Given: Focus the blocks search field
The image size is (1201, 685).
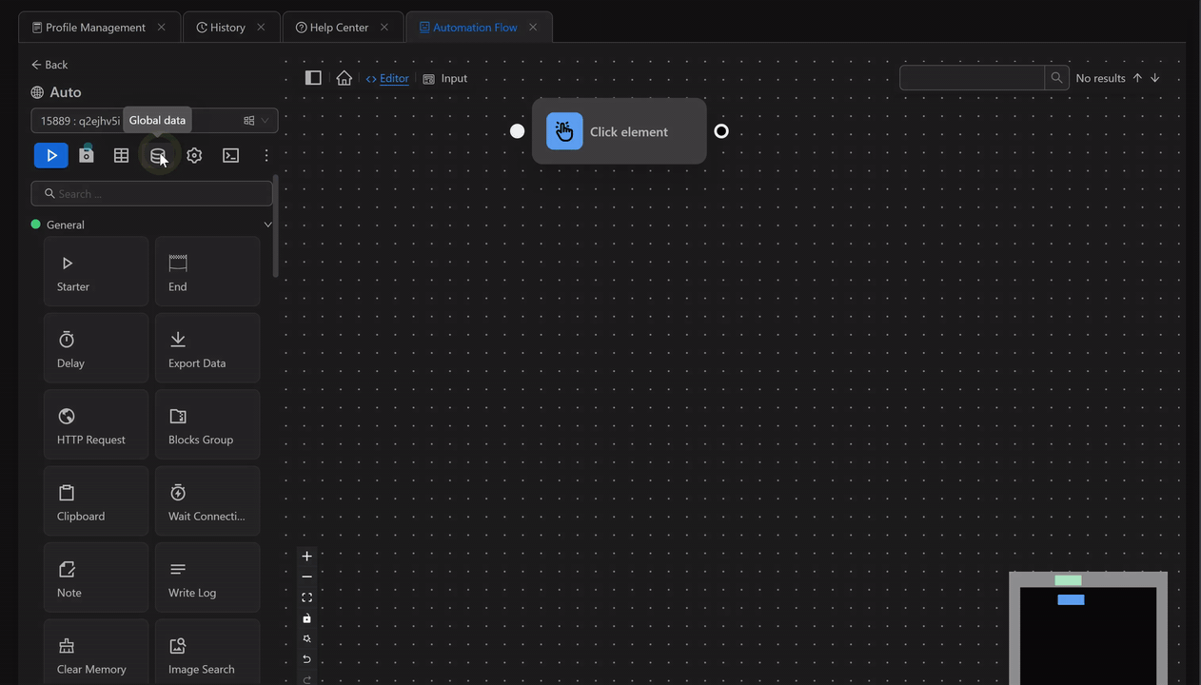Looking at the screenshot, I should [151, 193].
